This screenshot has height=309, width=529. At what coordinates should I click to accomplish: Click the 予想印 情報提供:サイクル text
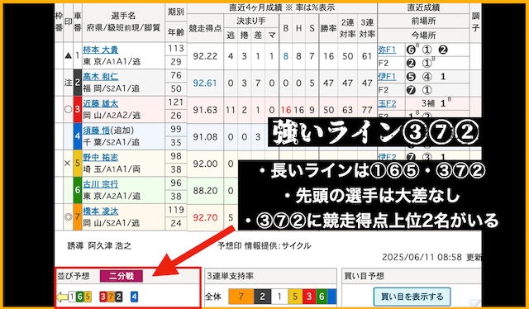264,246
